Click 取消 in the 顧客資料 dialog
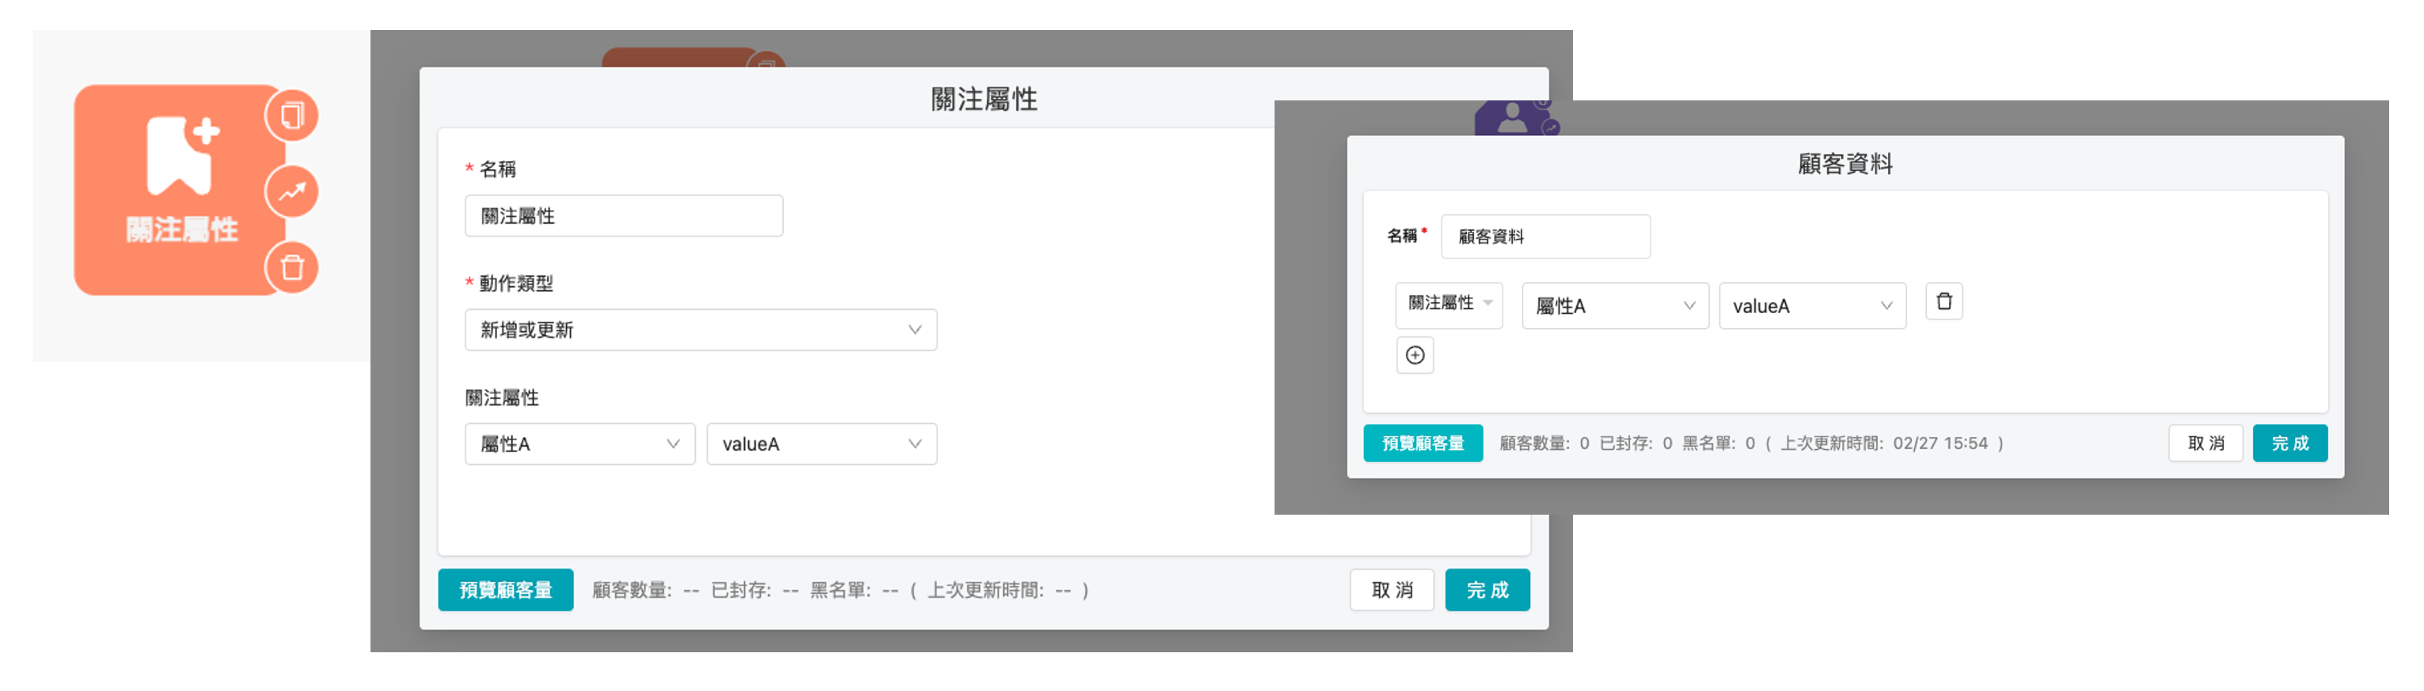The width and height of the screenshot is (2424, 691). 2206,444
